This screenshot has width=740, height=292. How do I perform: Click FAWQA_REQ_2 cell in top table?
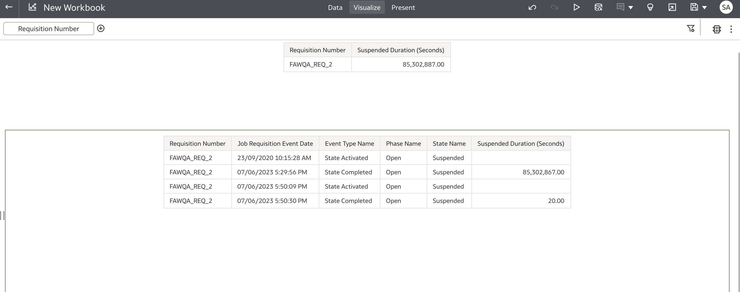pos(317,64)
